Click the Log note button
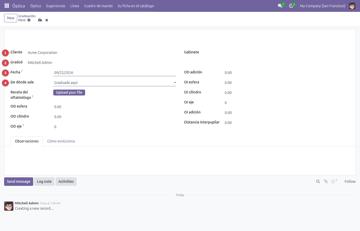 [x=44, y=181]
